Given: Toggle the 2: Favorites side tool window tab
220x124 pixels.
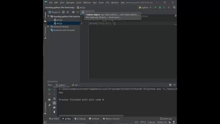Looking at the screenshot, I should (x=45, y=108).
